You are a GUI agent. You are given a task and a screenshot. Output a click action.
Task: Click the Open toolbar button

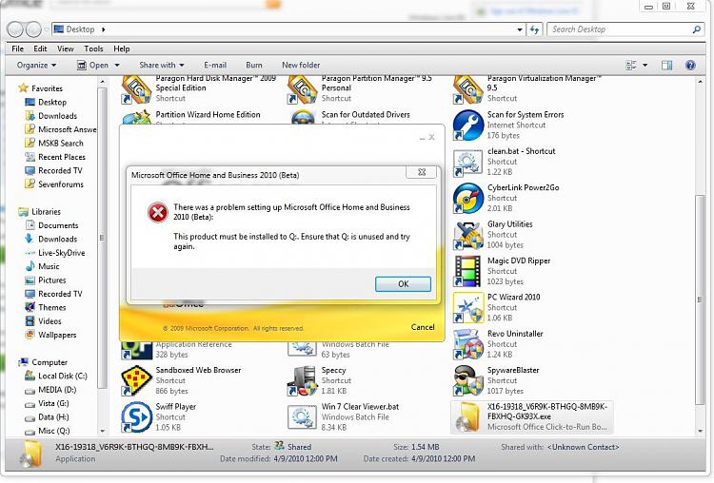tap(93, 65)
